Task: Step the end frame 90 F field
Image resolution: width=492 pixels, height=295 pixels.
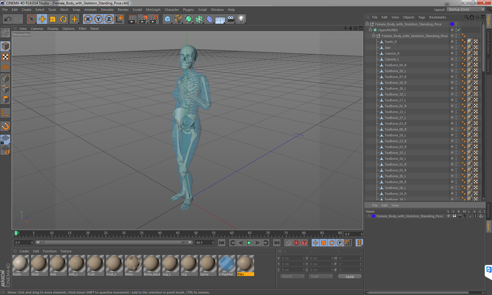Action: point(213,243)
